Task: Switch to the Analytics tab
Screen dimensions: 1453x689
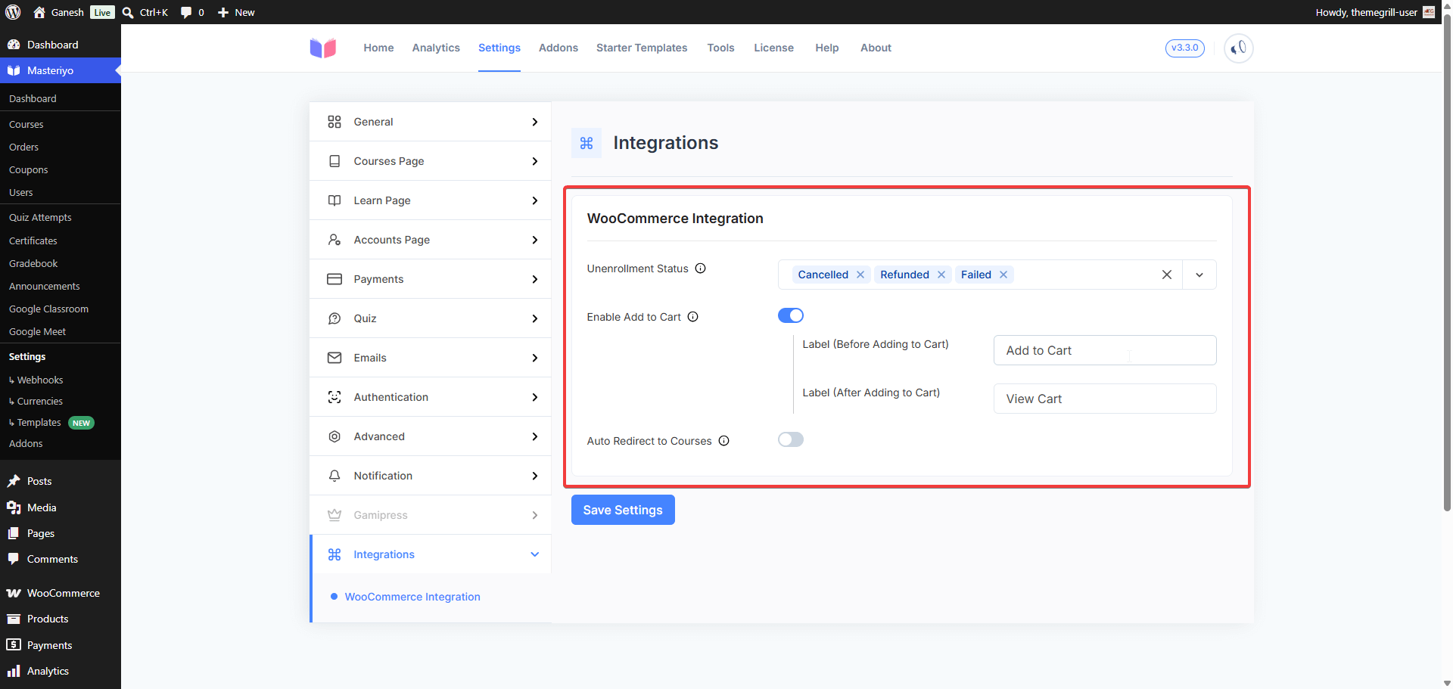Action: (436, 48)
